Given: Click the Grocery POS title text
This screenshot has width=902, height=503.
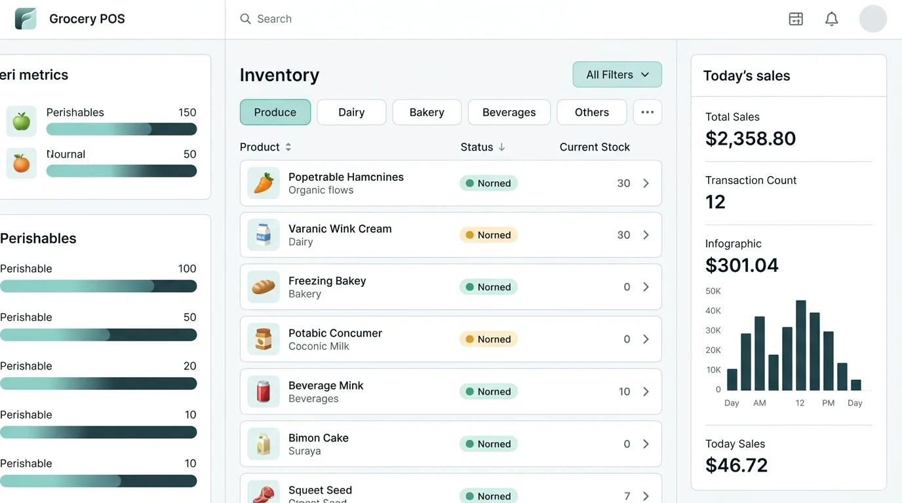Looking at the screenshot, I should [x=87, y=19].
